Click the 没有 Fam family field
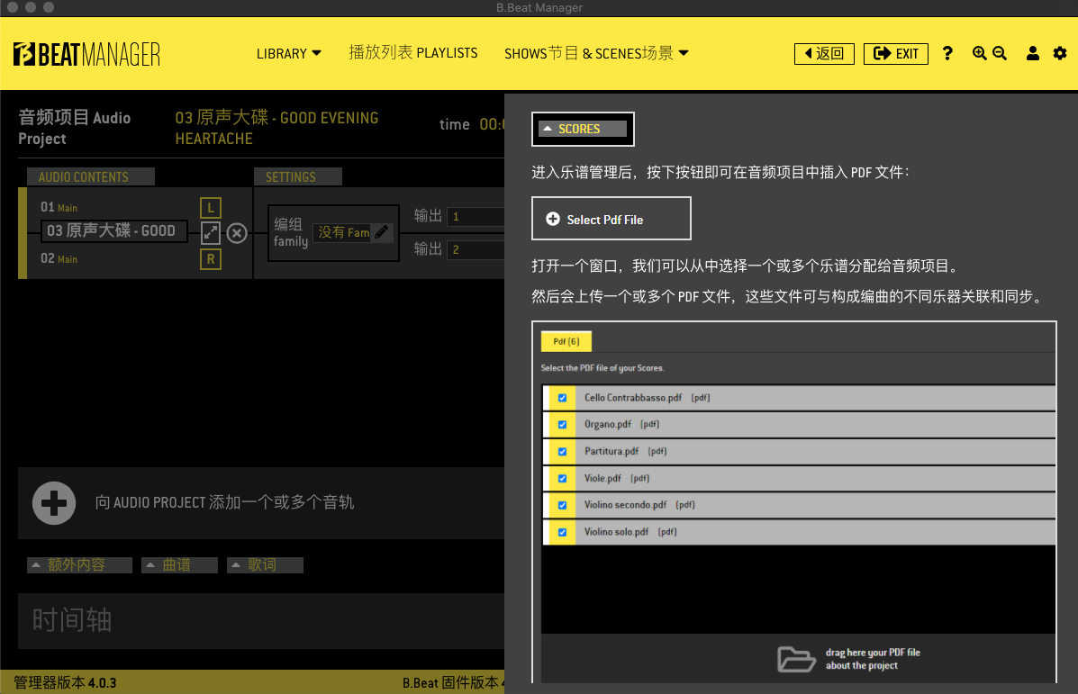Screen dimensions: 1078x694 coord(344,232)
